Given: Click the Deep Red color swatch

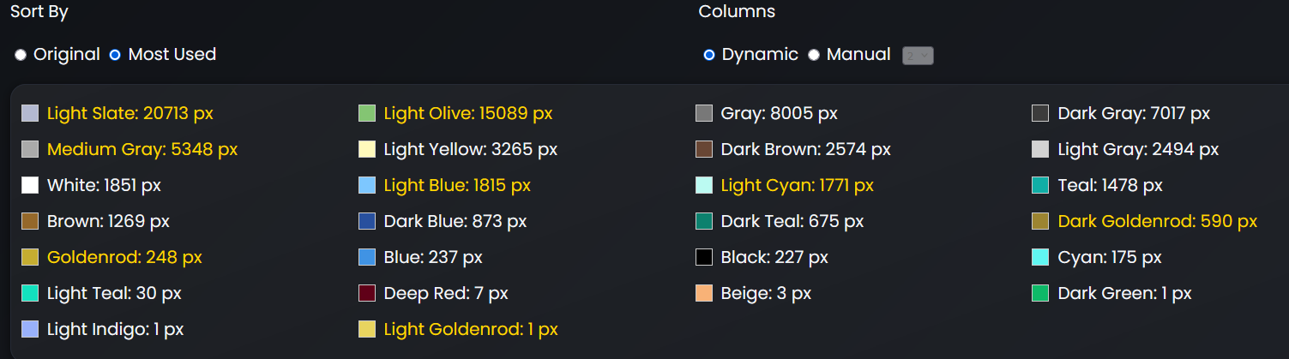Looking at the screenshot, I should pyautogui.click(x=367, y=293).
